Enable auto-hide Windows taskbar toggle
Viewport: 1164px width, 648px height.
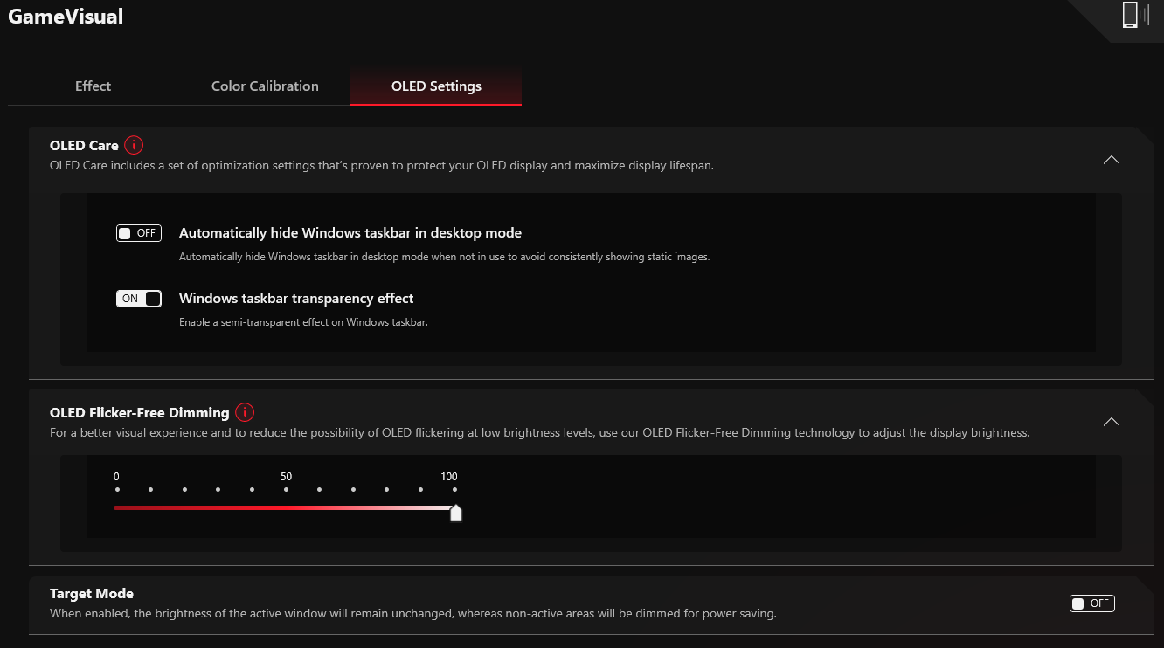point(139,233)
